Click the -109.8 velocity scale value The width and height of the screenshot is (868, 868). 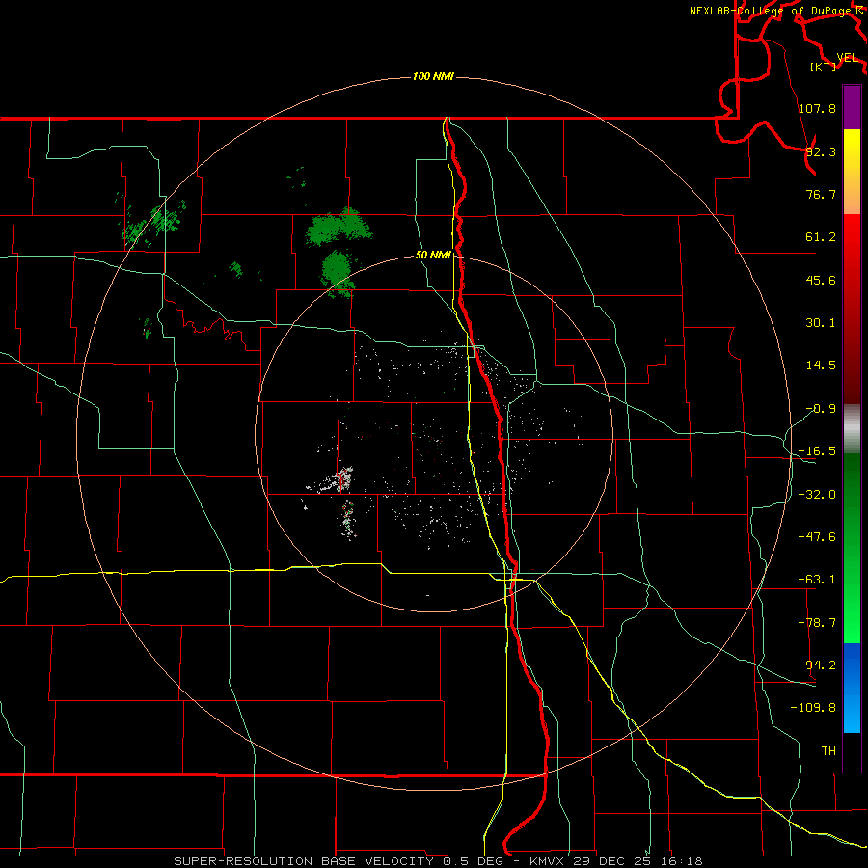click(813, 708)
